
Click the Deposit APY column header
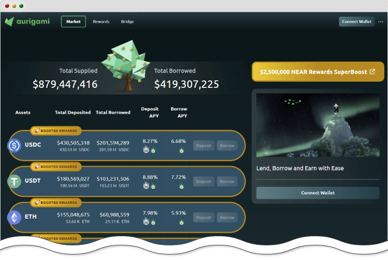tap(150, 112)
